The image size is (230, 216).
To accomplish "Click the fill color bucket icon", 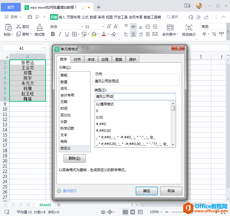I will [x=94, y=34].
